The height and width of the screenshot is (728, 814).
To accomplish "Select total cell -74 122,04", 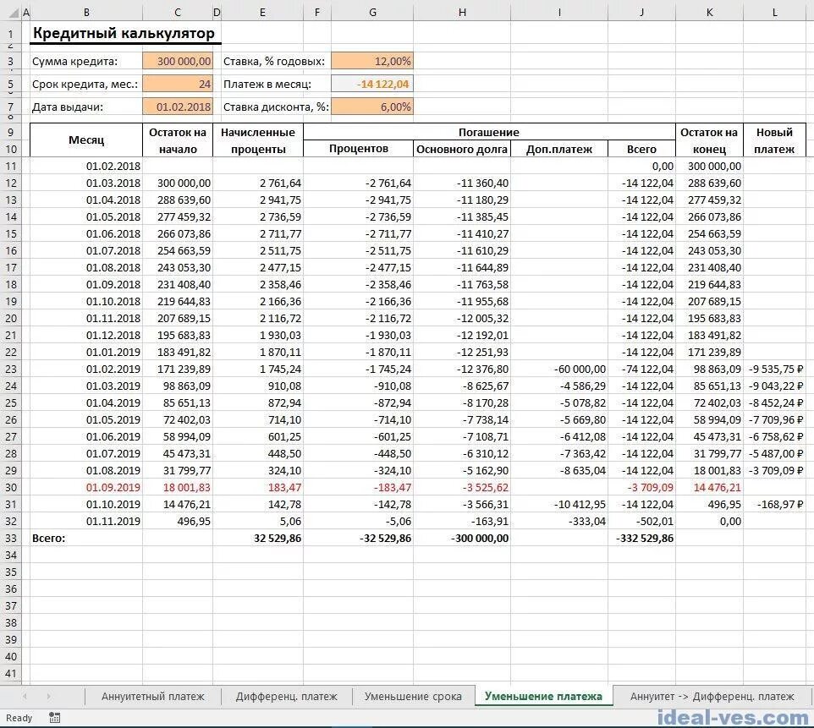I will click(641, 369).
